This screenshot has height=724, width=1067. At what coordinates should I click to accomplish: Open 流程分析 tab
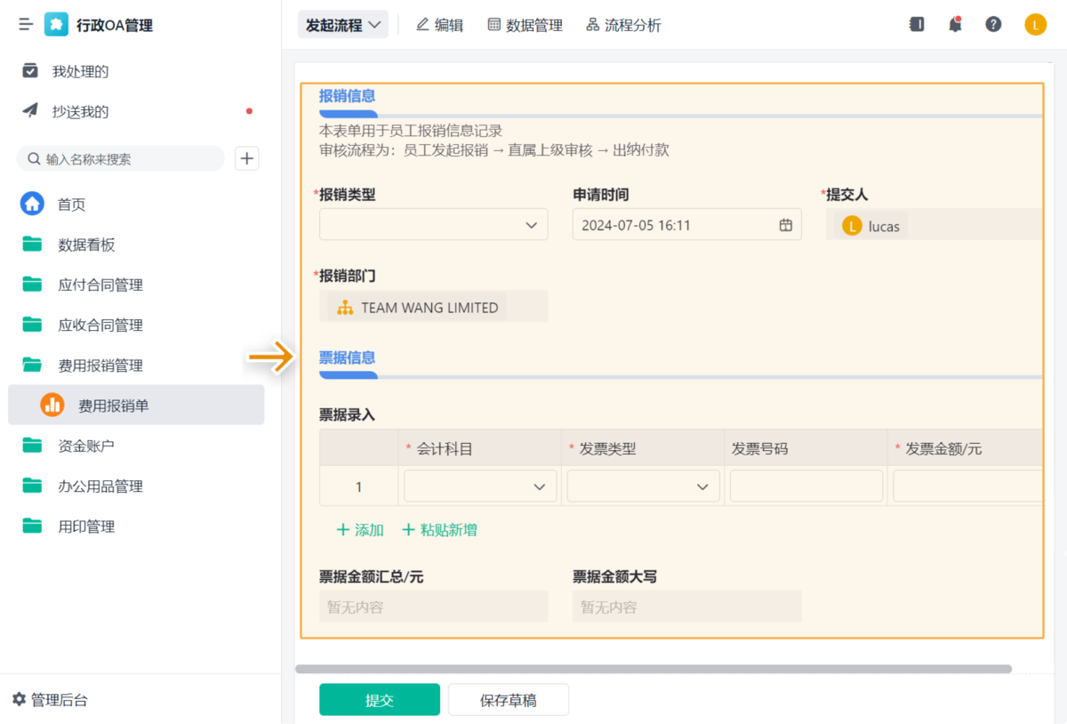[x=623, y=25]
